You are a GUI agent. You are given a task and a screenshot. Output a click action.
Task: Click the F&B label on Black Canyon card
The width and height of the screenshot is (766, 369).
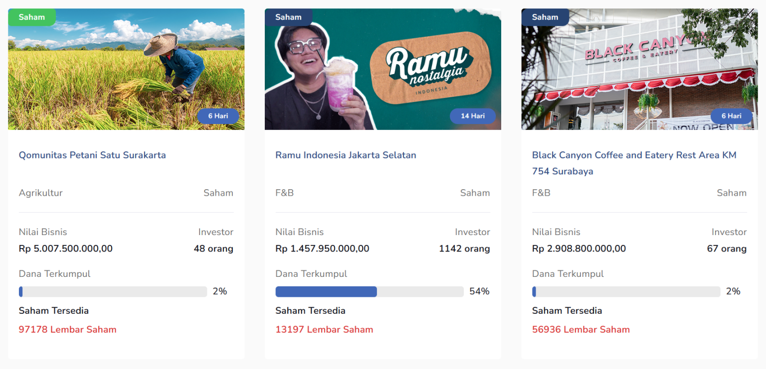tap(541, 193)
